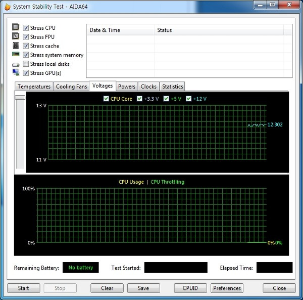Select the Voltages tab
The image size is (303, 300).
(103, 85)
